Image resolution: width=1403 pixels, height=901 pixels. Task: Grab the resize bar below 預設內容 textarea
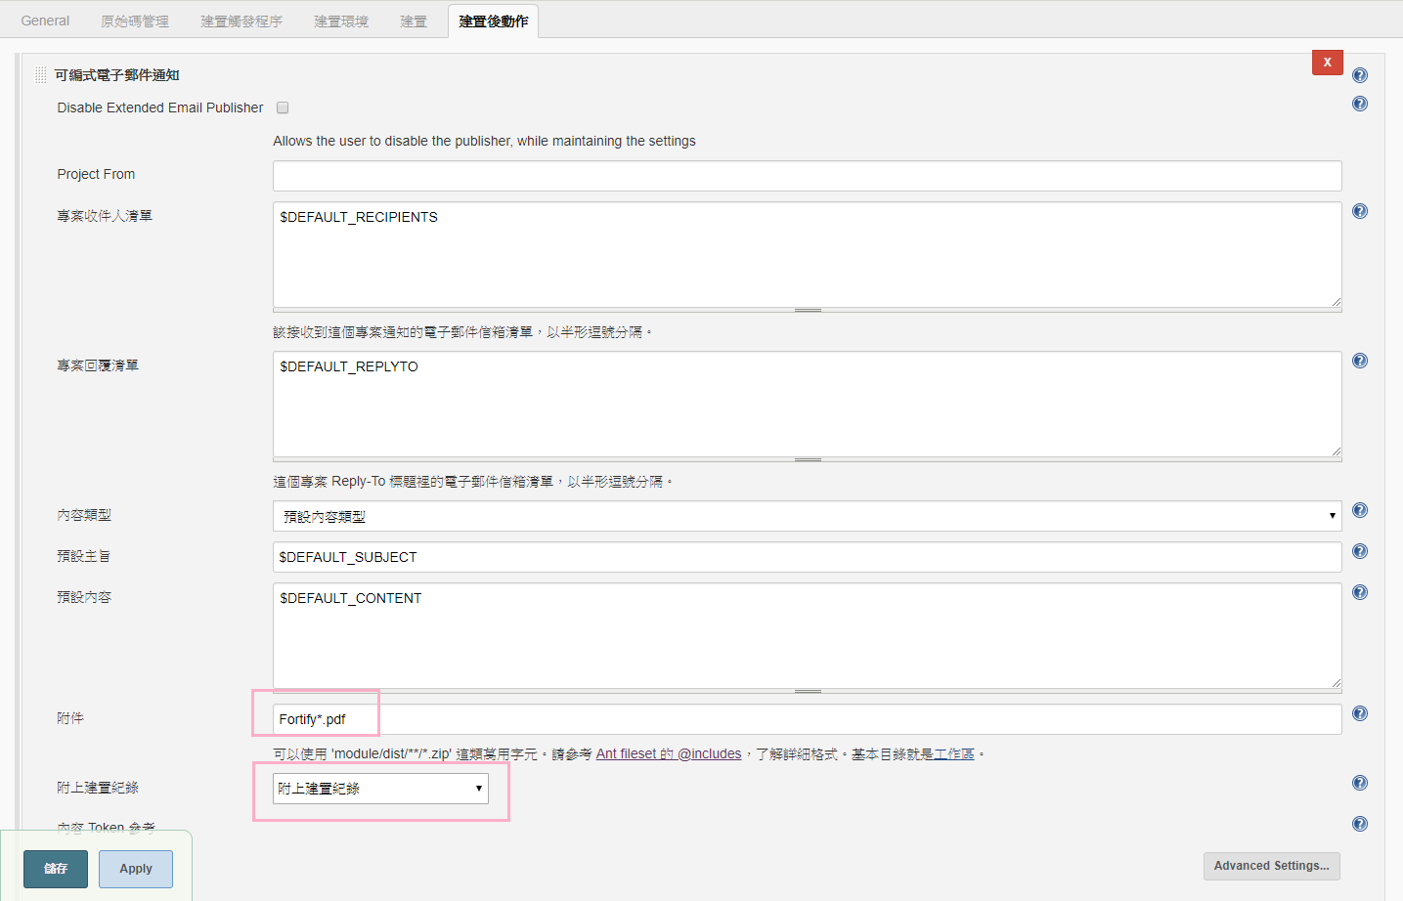[x=807, y=691]
